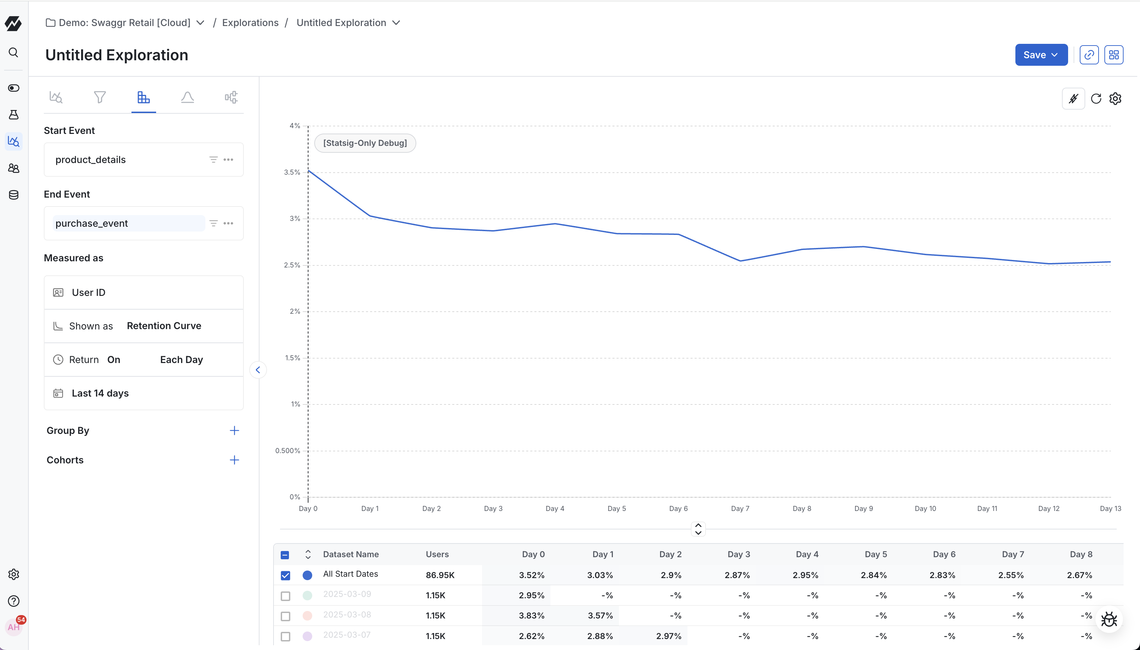Uncheck the All Start Dates dataset row
This screenshot has height=650, width=1140.
click(285, 575)
